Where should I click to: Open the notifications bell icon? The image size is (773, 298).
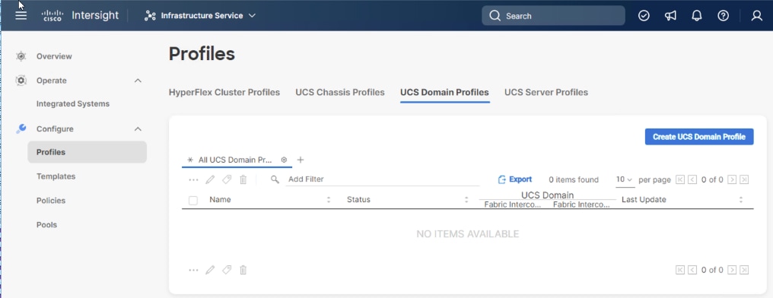point(697,16)
